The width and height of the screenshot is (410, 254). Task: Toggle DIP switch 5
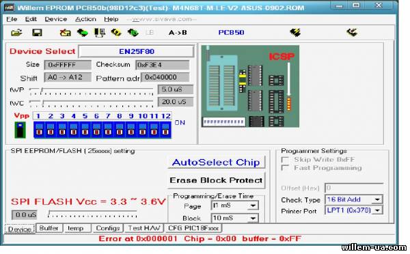85,130
